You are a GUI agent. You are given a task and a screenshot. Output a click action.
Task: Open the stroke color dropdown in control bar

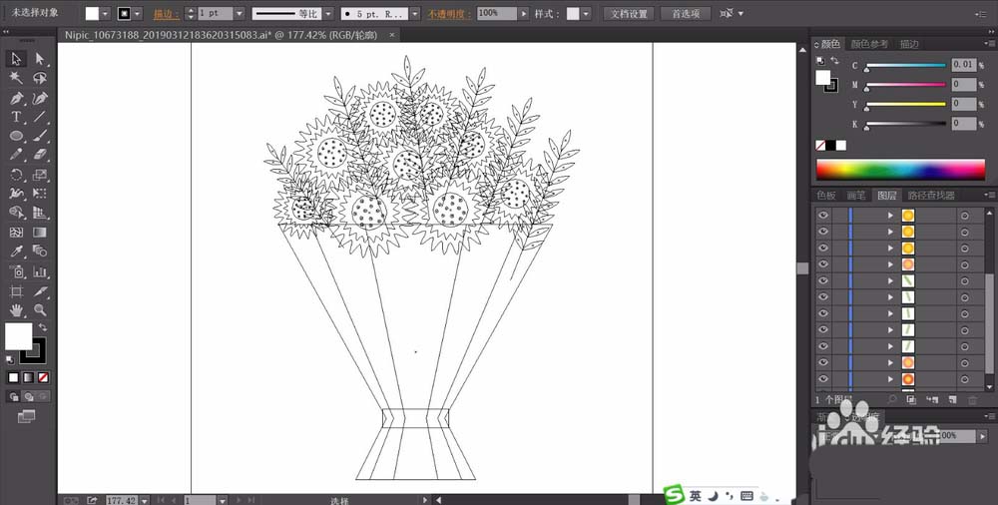click(138, 13)
